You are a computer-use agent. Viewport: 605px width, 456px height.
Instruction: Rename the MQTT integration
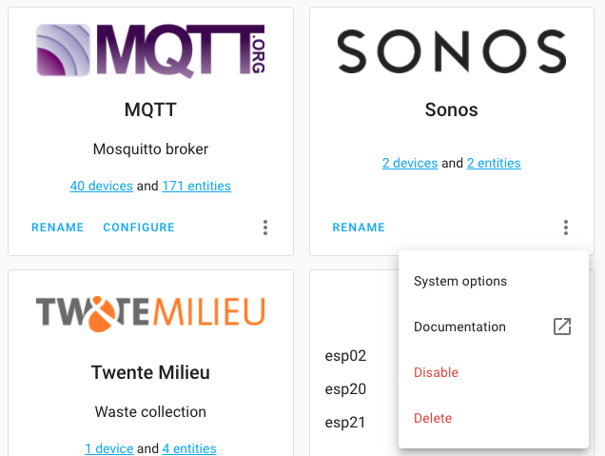pos(58,228)
